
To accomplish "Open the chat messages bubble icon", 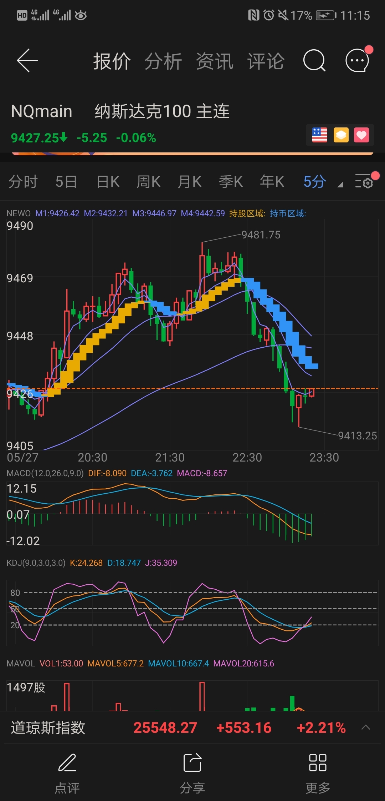I will pyautogui.click(x=357, y=61).
